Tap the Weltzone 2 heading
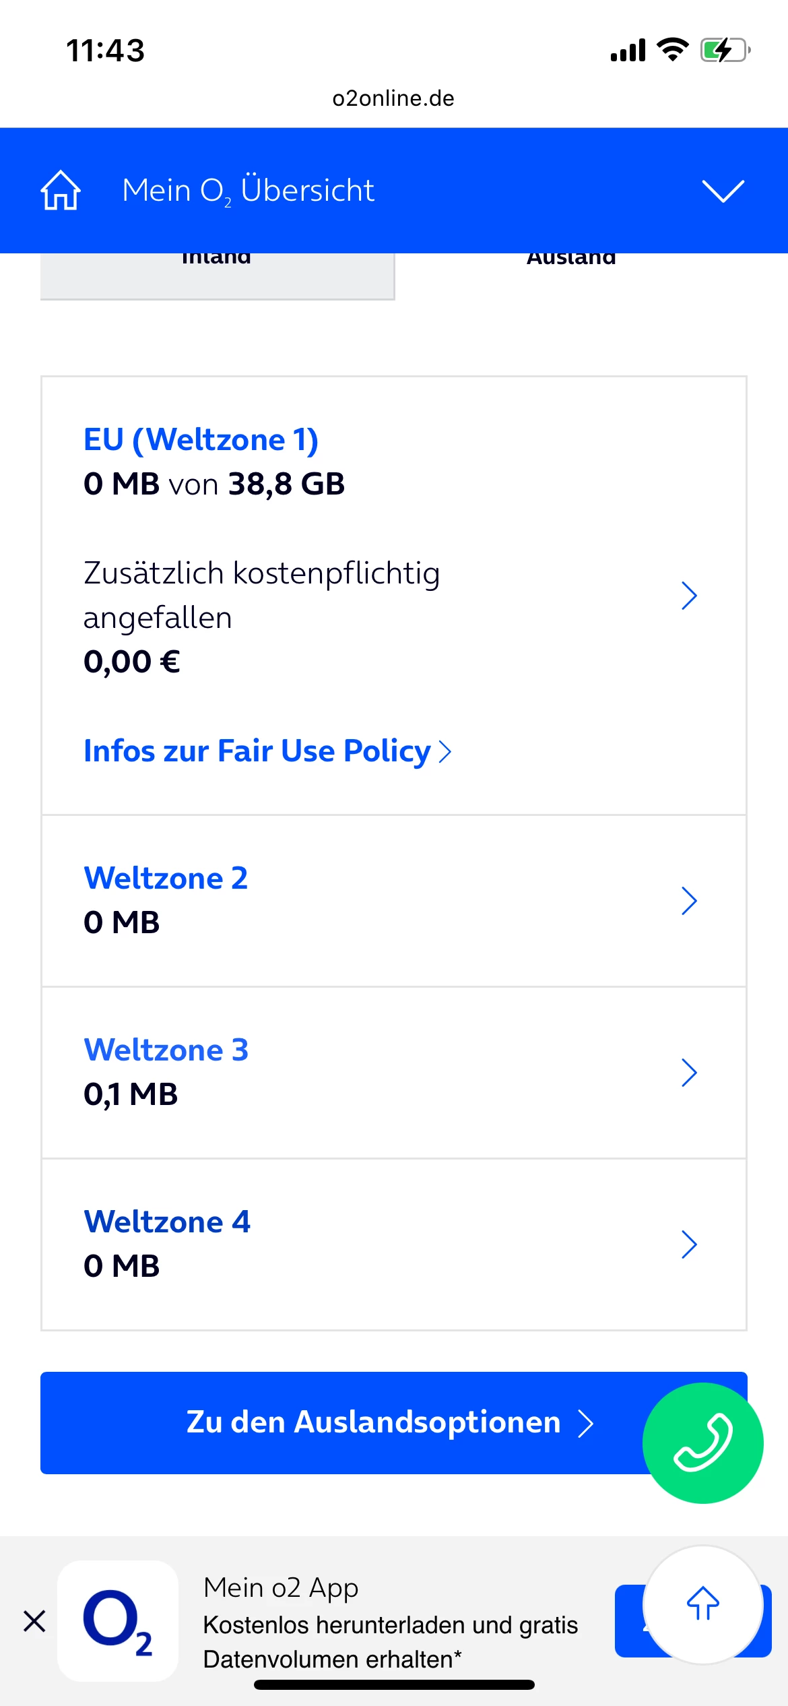Screen dimensions: 788x1706 point(166,879)
